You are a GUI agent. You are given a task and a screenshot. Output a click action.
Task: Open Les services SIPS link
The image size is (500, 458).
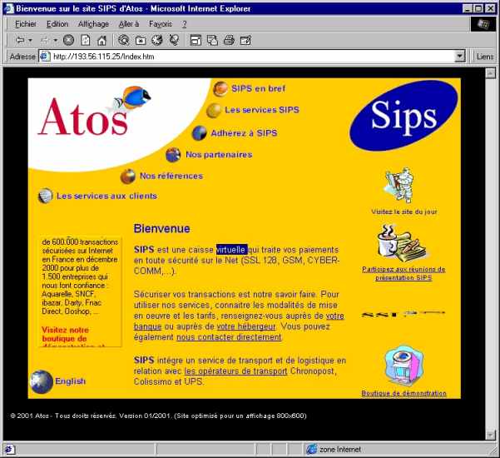click(x=262, y=110)
